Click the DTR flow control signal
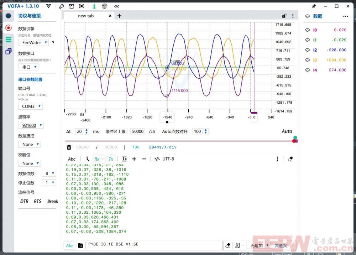 24,201
